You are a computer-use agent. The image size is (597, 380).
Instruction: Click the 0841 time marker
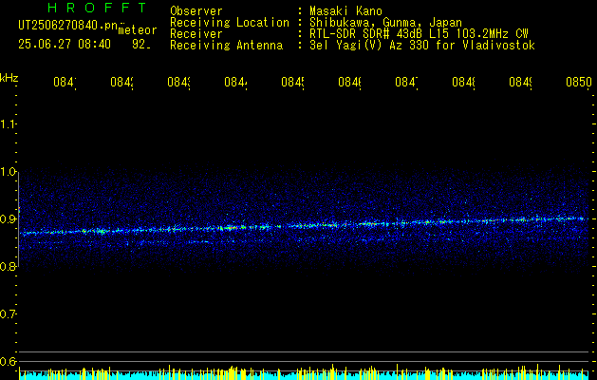pos(65,82)
